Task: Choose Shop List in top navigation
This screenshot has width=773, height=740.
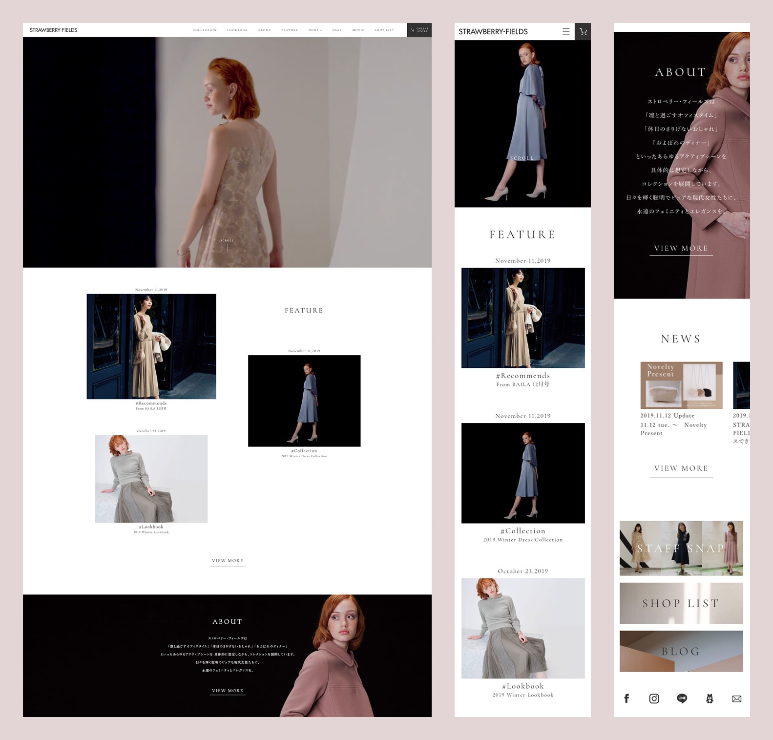Action: click(x=384, y=30)
